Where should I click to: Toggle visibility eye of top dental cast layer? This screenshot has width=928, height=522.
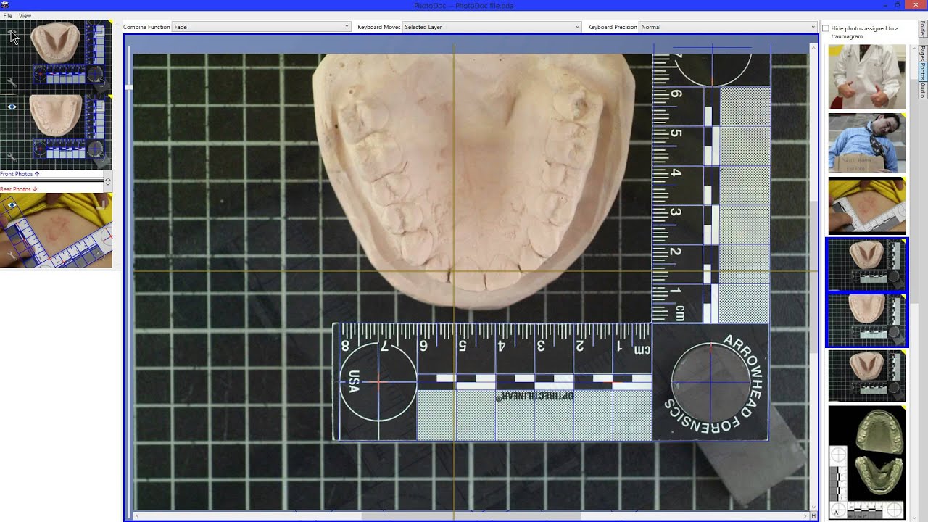pos(12,33)
